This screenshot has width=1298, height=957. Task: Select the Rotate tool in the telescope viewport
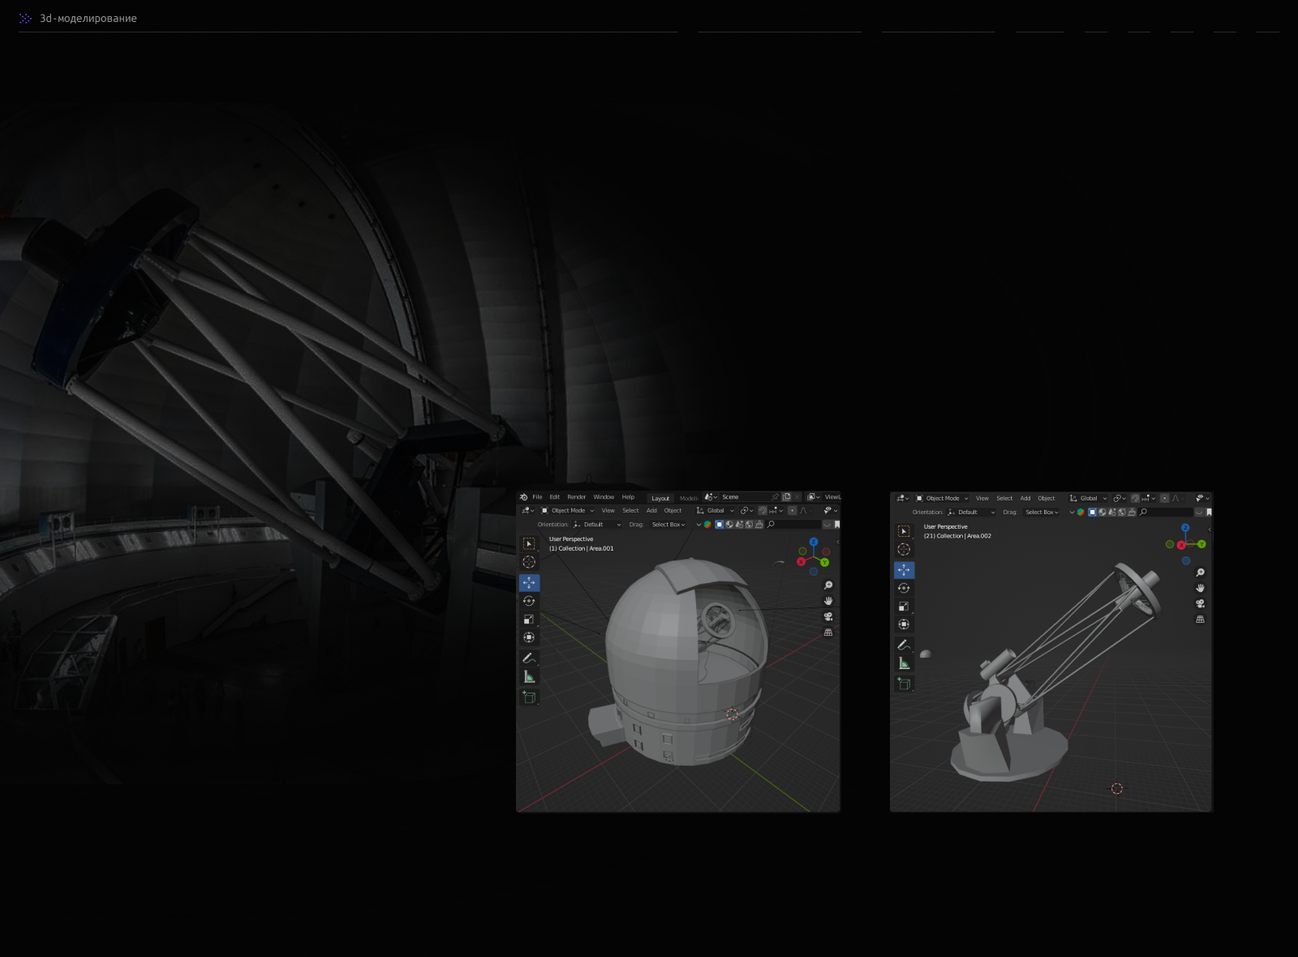(x=904, y=588)
